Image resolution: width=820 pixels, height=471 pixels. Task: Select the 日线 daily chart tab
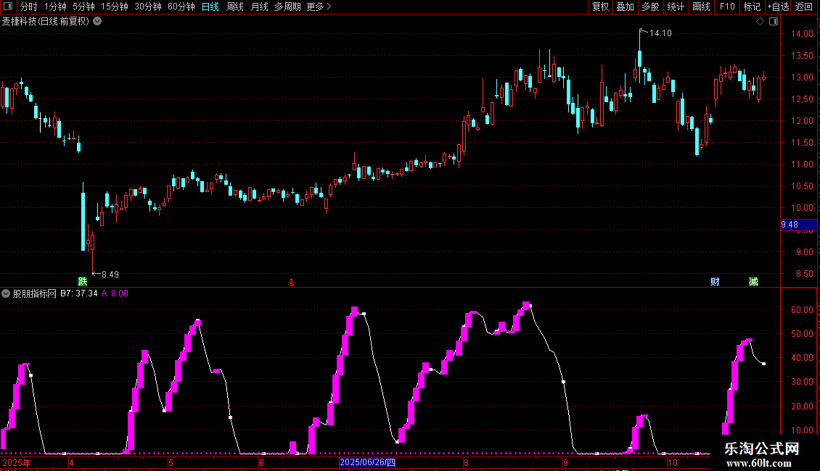point(210,7)
